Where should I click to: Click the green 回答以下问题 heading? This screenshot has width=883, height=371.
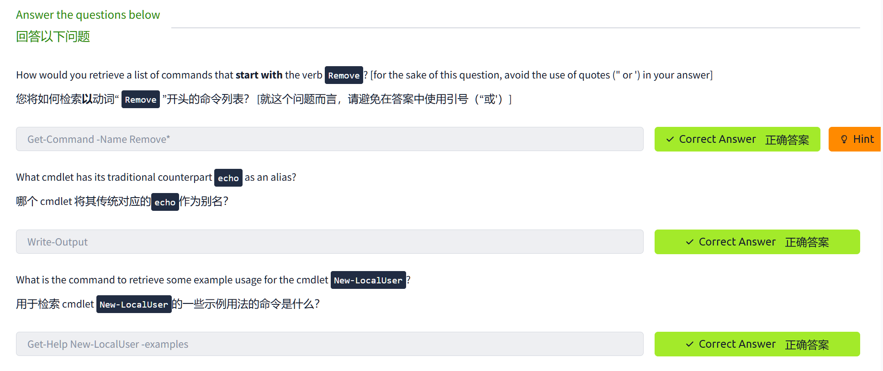tap(53, 37)
